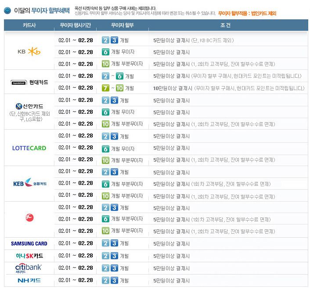Open the KEB 외환카드 logo
The height and width of the screenshot is (293, 310).
pos(30,183)
